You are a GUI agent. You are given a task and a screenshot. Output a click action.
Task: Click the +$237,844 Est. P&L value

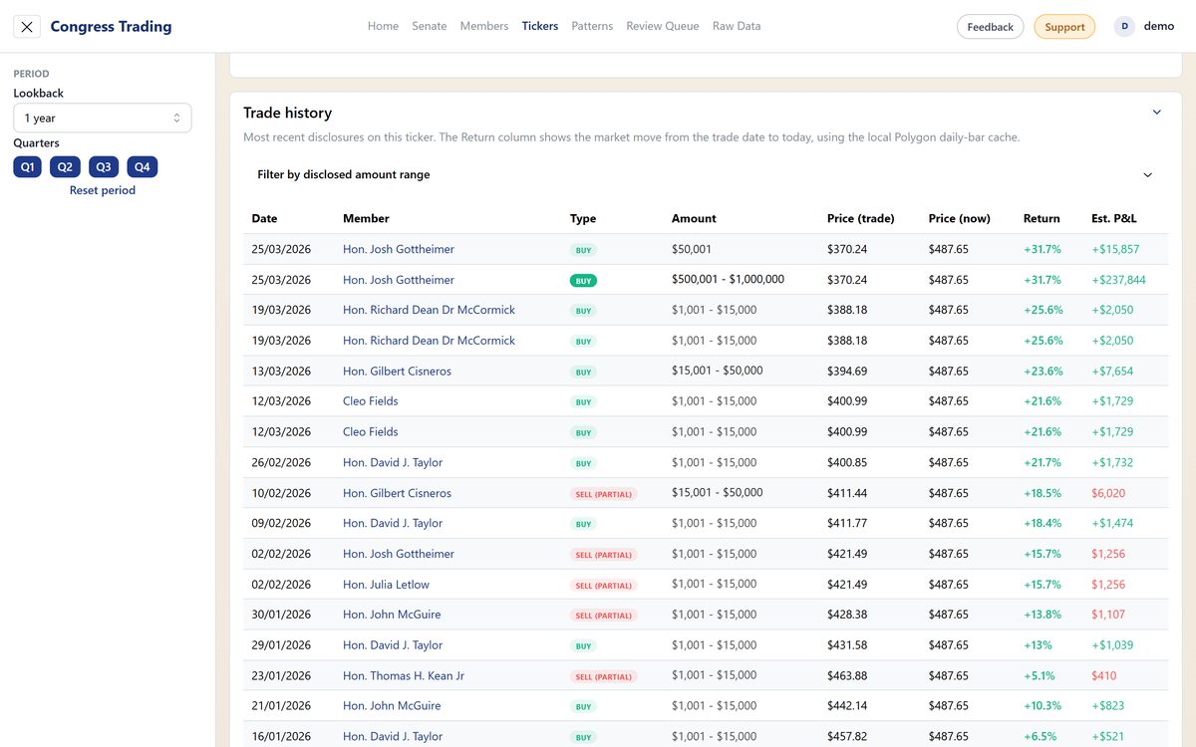click(1118, 280)
